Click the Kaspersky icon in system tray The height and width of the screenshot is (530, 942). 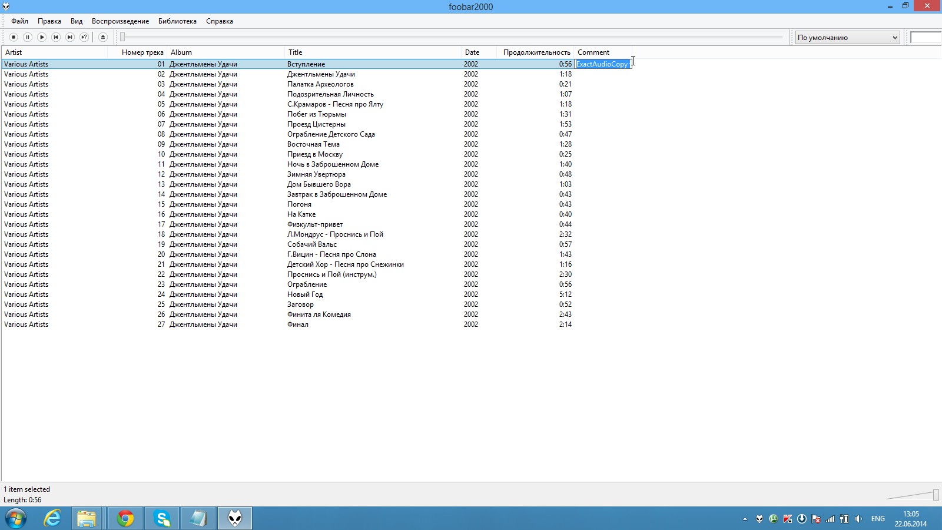[788, 519]
